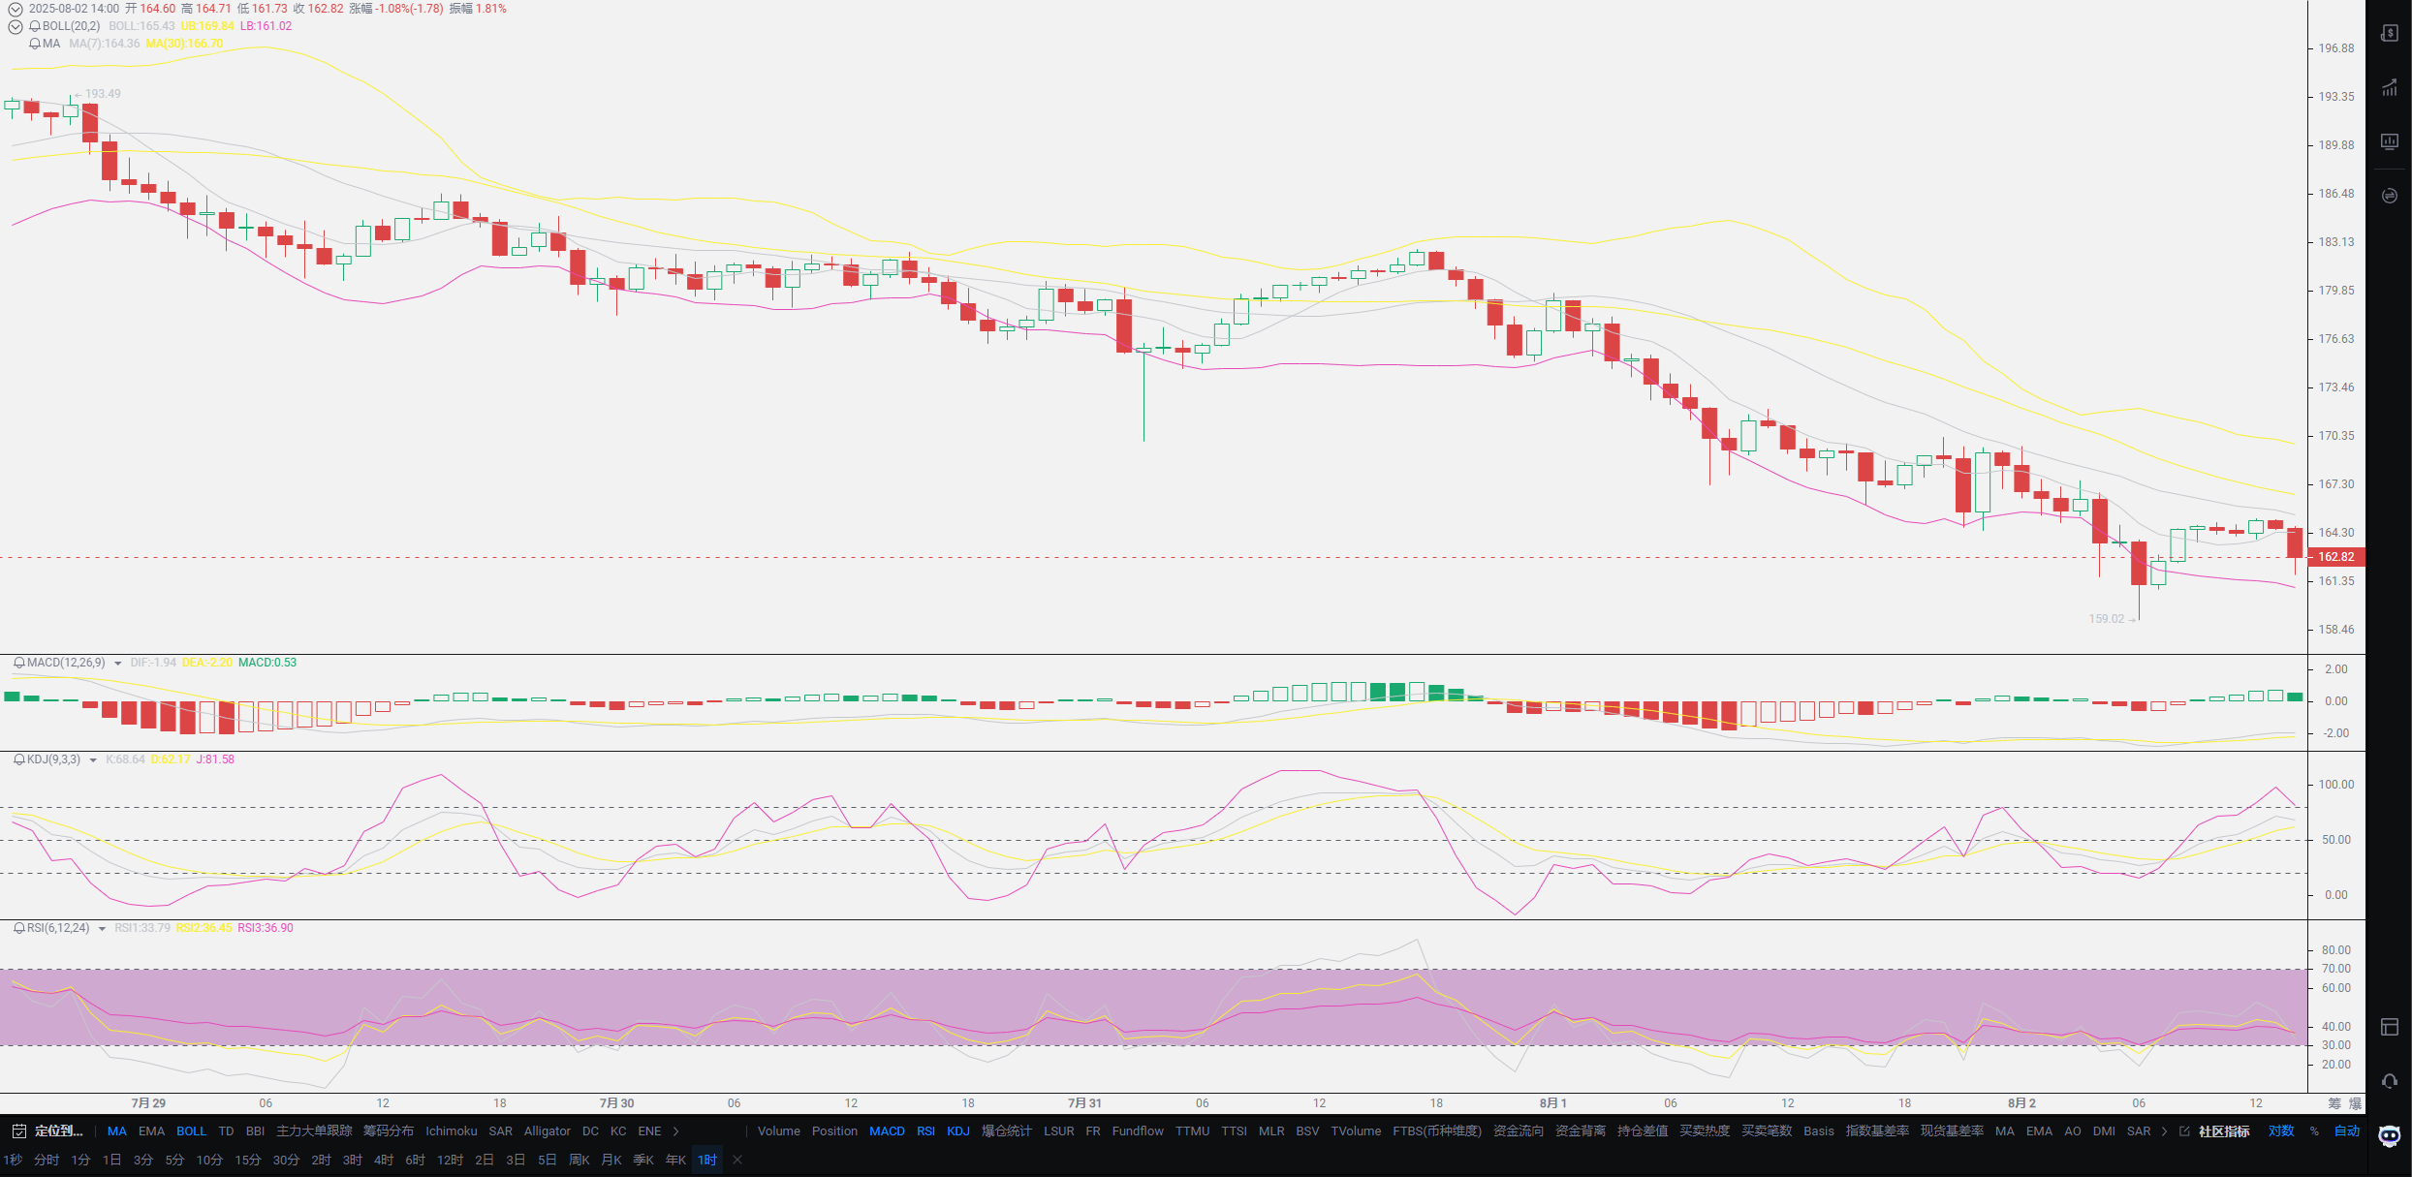This screenshot has height=1177, width=2412.
Task: Click the 8月 1 date label on time axis
Action: (x=1553, y=1103)
